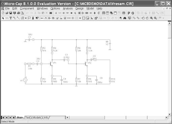Select the Flag mode tool
Screen dimensions: 172x124
[x=29, y=18]
